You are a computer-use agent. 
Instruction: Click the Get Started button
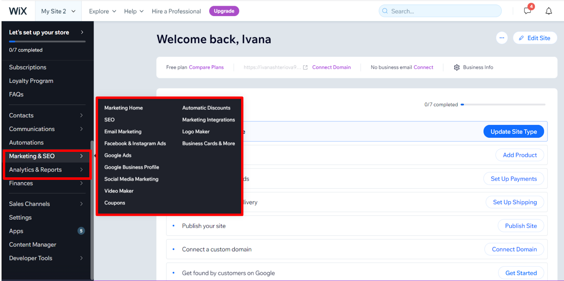click(x=521, y=273)
